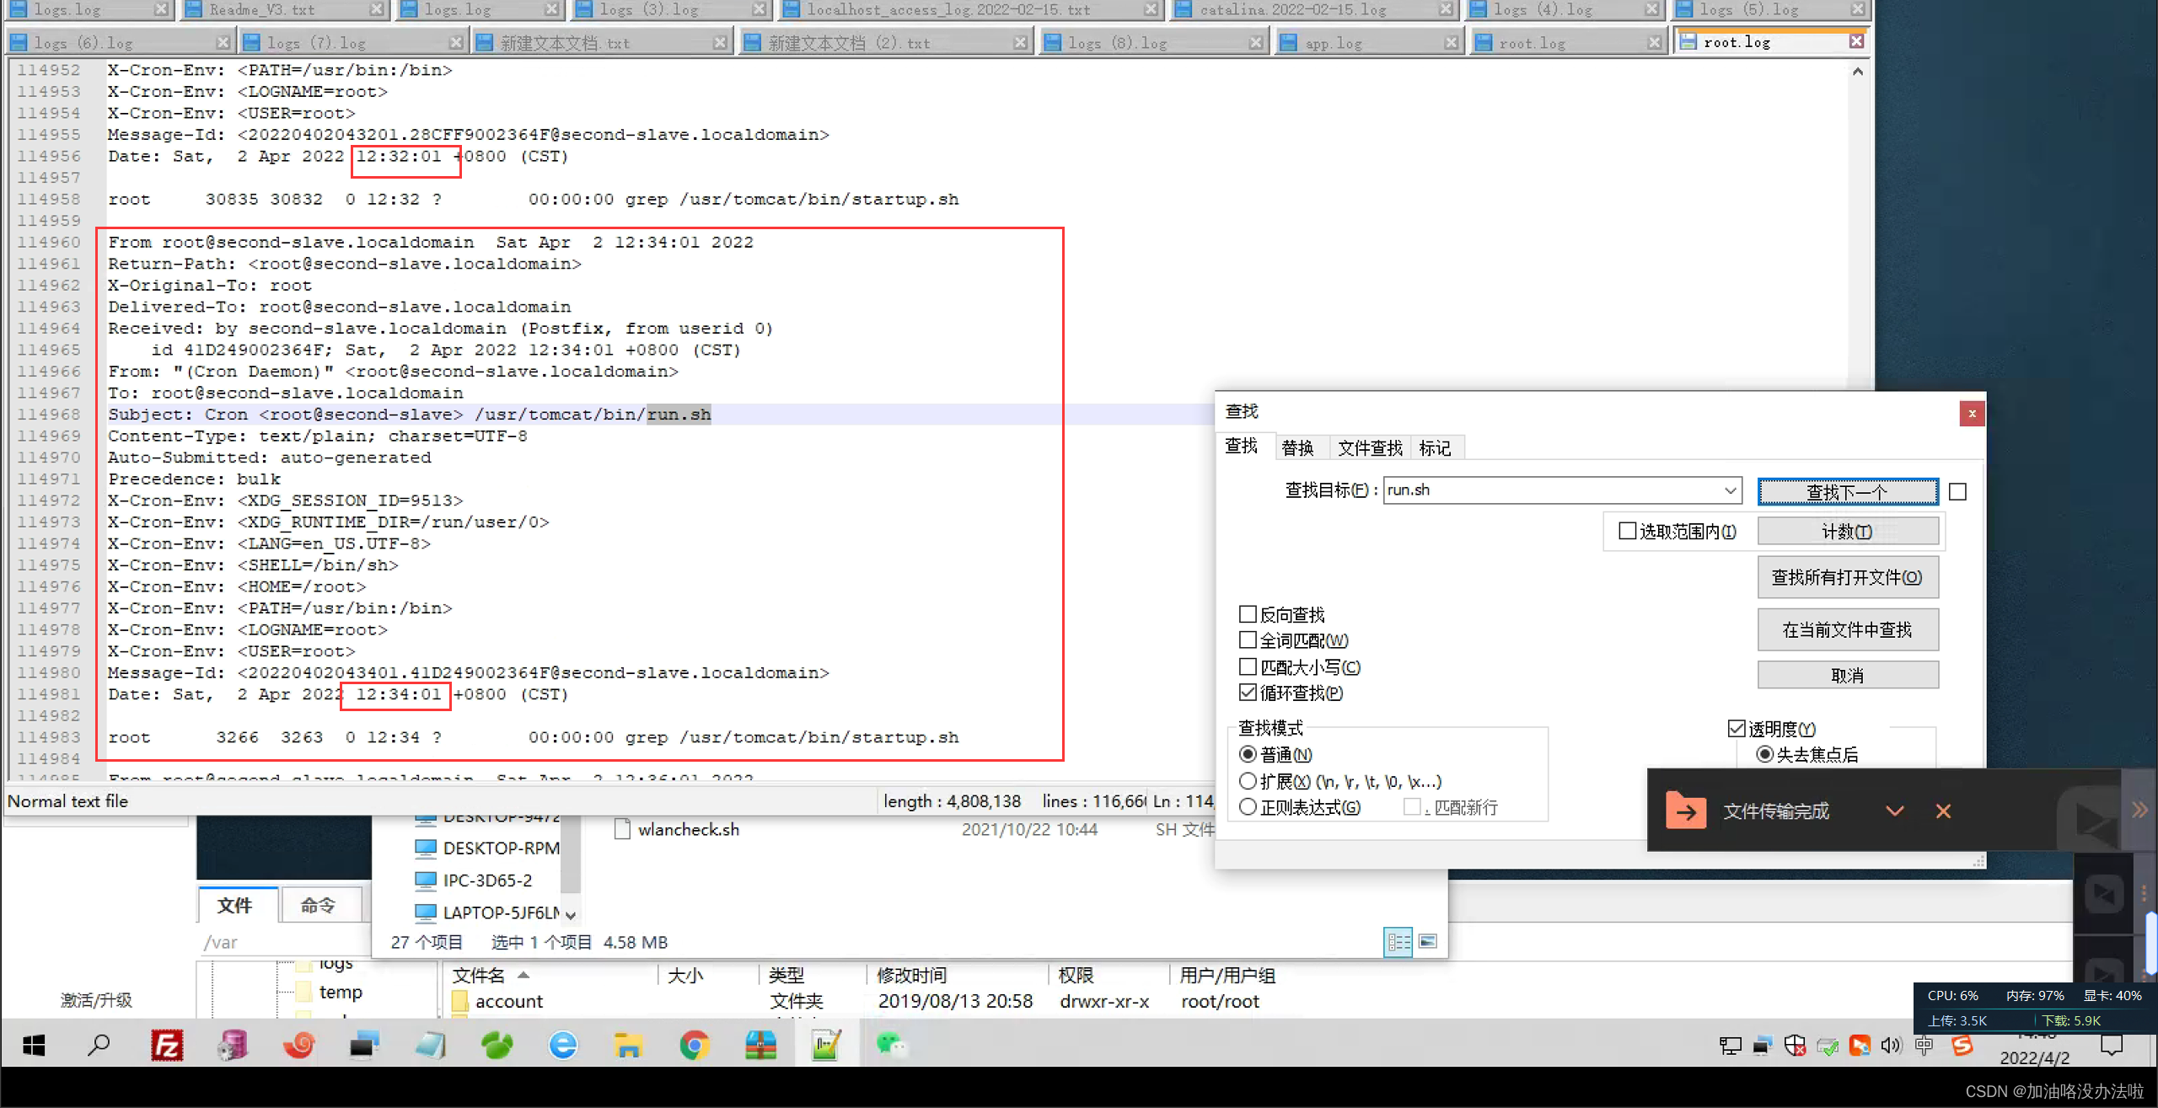Screen dimensions: 2158x1108
Task: Open the red swirl app in taskbar
Action: tap(298, 1046)
